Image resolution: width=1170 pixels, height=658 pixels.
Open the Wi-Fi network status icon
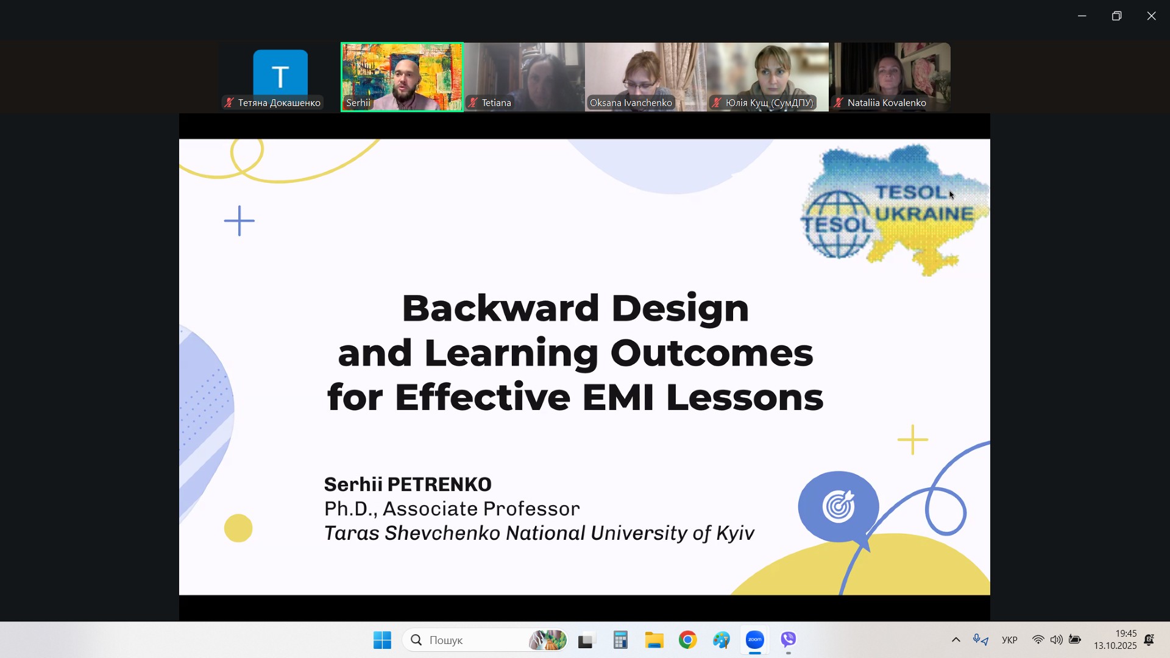(x=1038, y=640)
